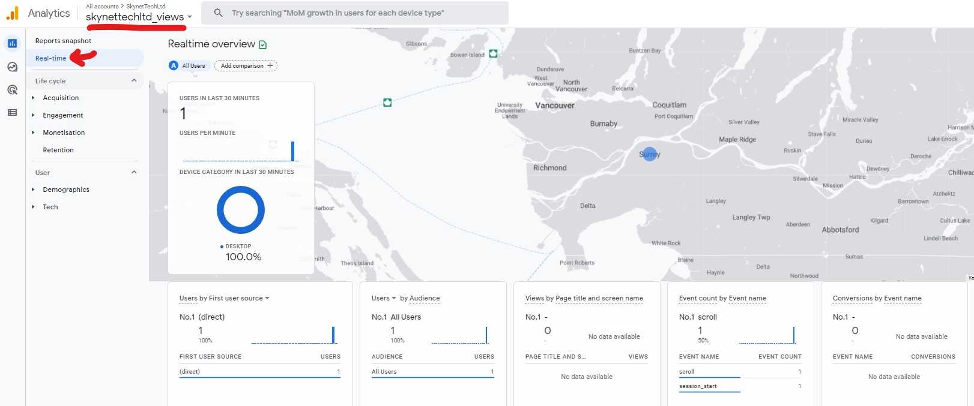Select the session_start event row
The height and width of the screenshot is (406, 974).
[740, 386]
